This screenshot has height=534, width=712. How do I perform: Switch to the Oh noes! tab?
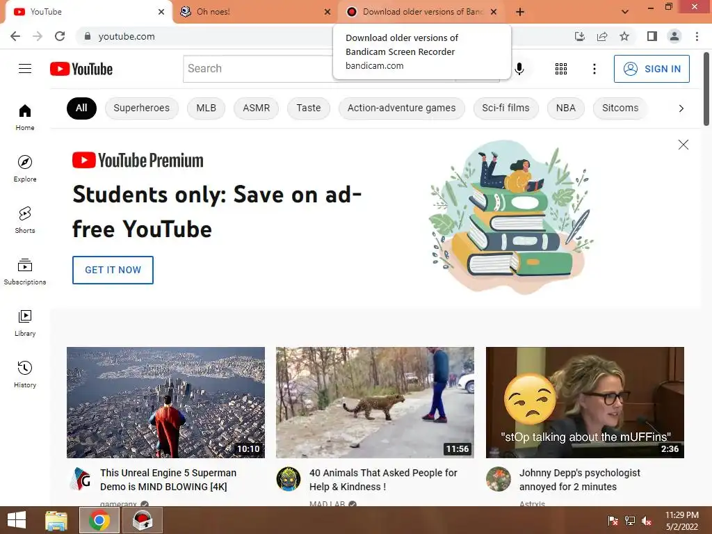[254, 12]
